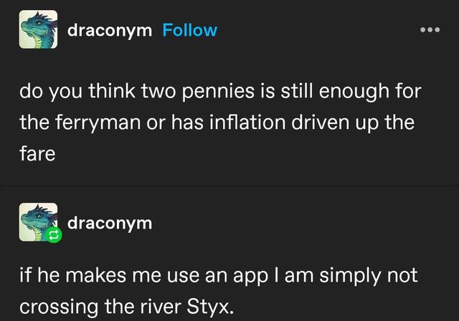Screen dimensions: 459x321
Task: Visit the draconym username on the reblog
Action: [109, 222]
